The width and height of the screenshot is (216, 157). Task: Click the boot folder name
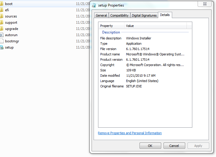tap(9, 4)
